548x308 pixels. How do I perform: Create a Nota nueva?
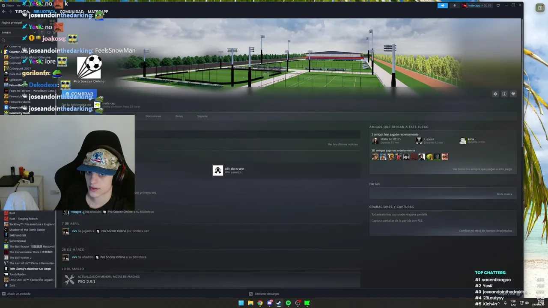click(504, 194)
